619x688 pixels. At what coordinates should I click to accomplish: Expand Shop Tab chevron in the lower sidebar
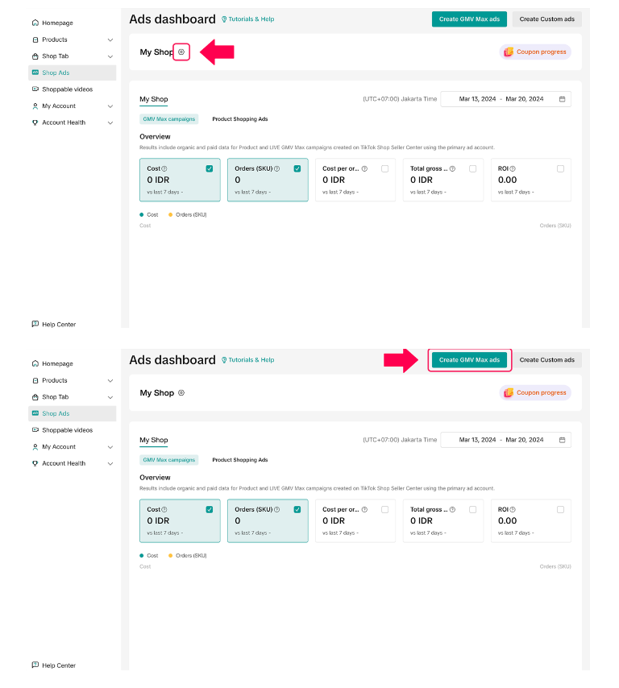pyautogui.click(x=110, y=397)
